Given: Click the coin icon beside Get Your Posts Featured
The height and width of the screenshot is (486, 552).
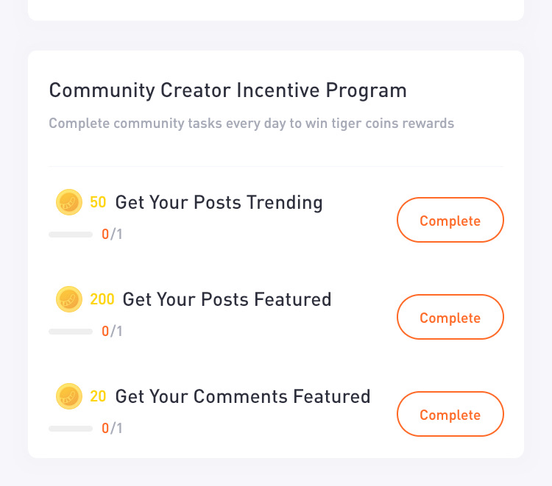Looking at the screenshot, I should click(x=69, y=299).
